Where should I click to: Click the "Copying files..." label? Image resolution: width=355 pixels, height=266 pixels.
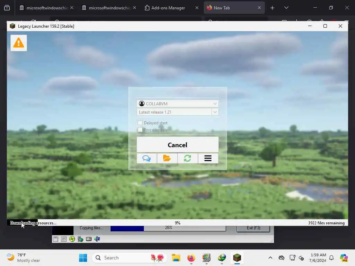point(91,228)
